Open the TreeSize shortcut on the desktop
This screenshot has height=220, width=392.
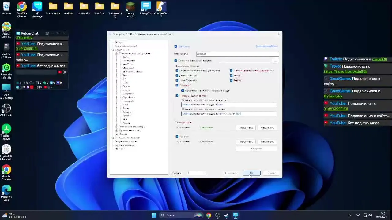pos(6,132)
